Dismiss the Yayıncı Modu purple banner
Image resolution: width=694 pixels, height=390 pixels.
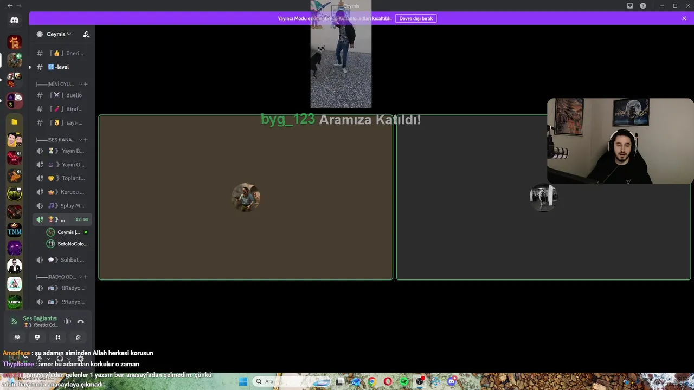684,18
